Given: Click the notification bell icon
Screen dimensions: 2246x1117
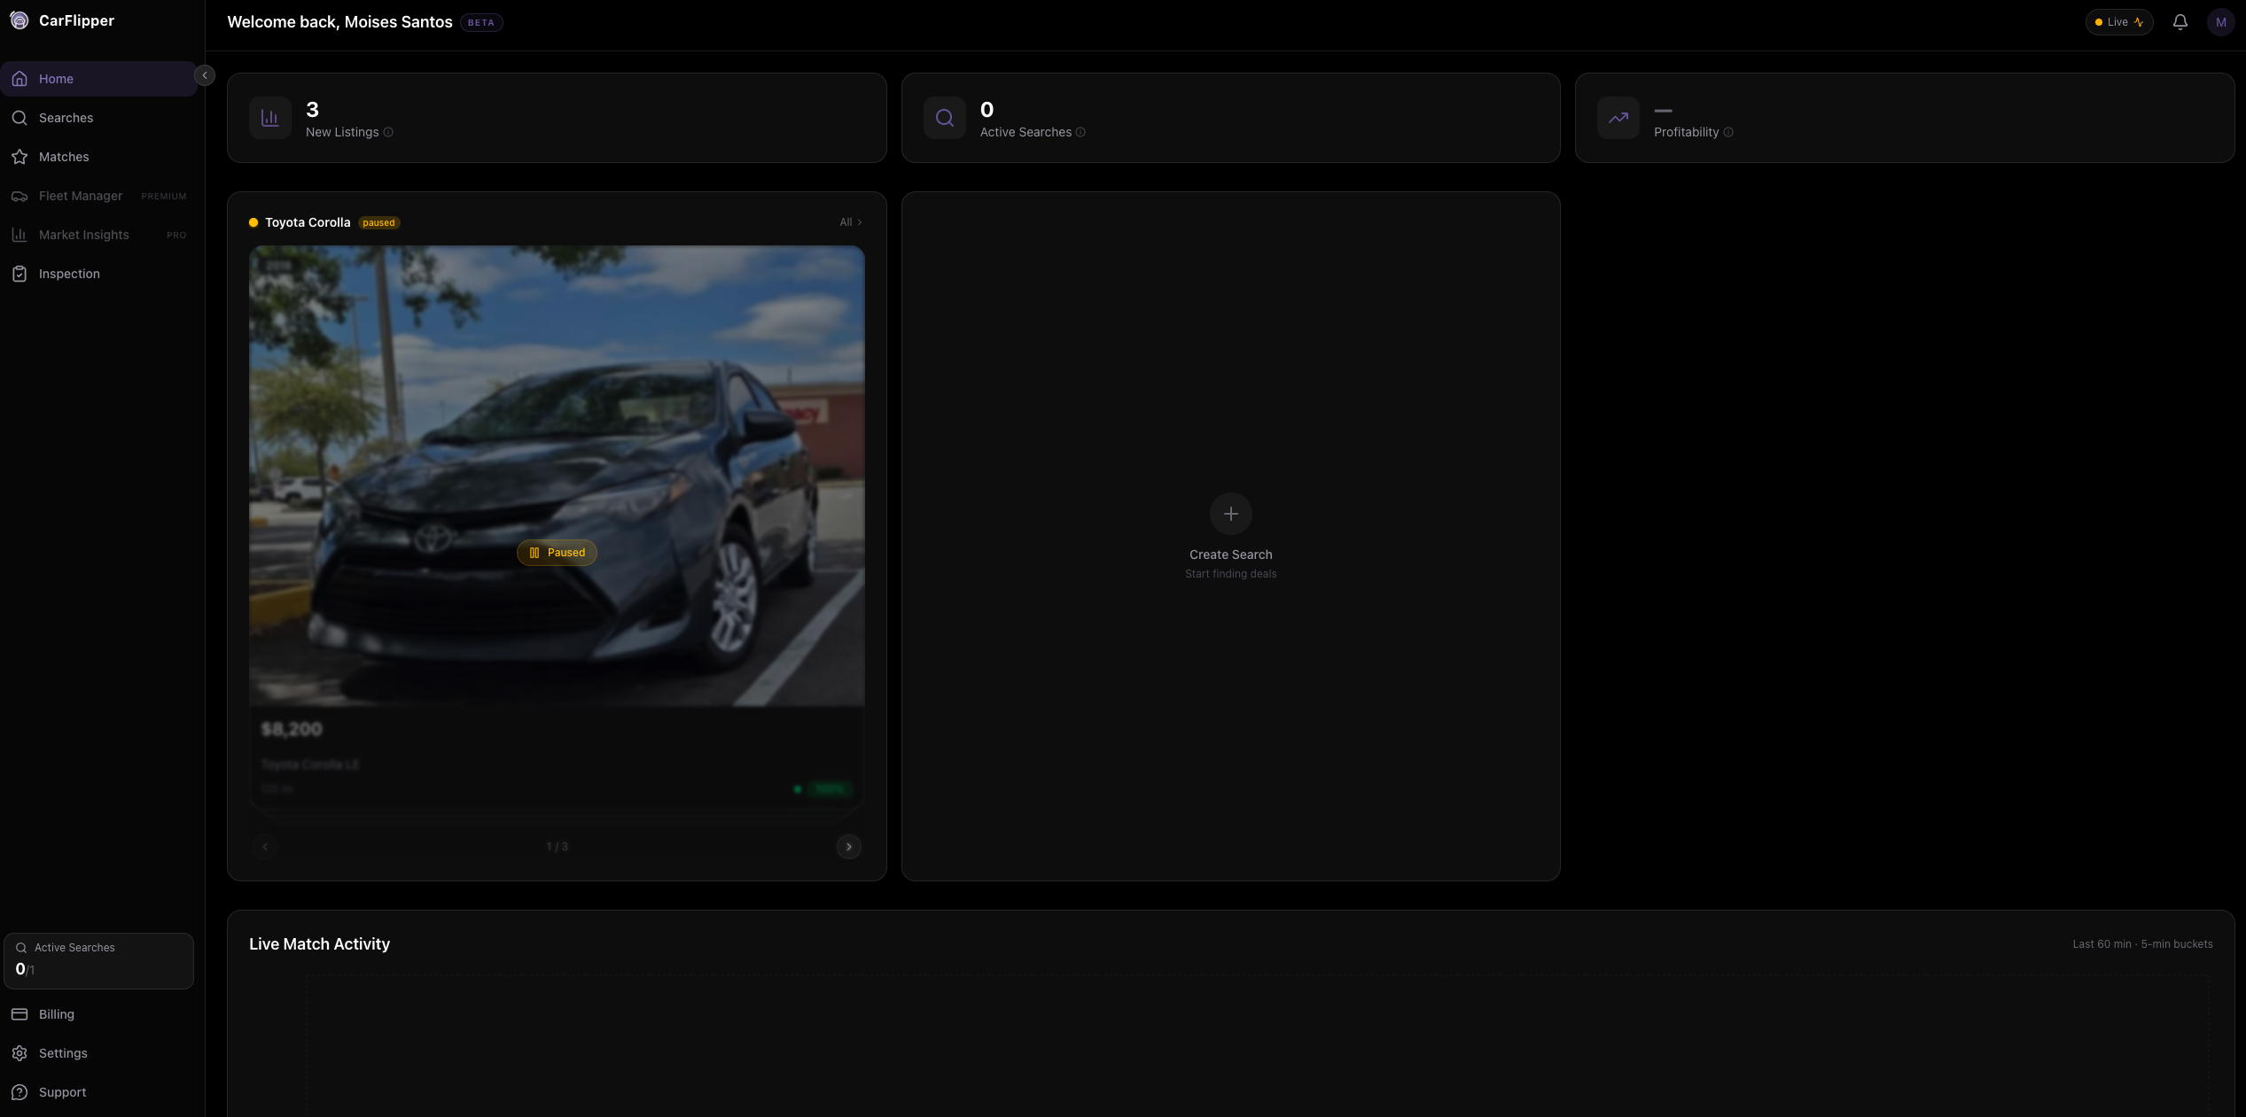Looking at the screenshot, I should tap(2180, 22).
